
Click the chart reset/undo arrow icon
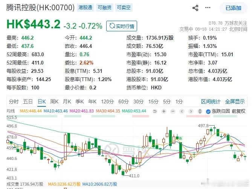click(155, 111)
